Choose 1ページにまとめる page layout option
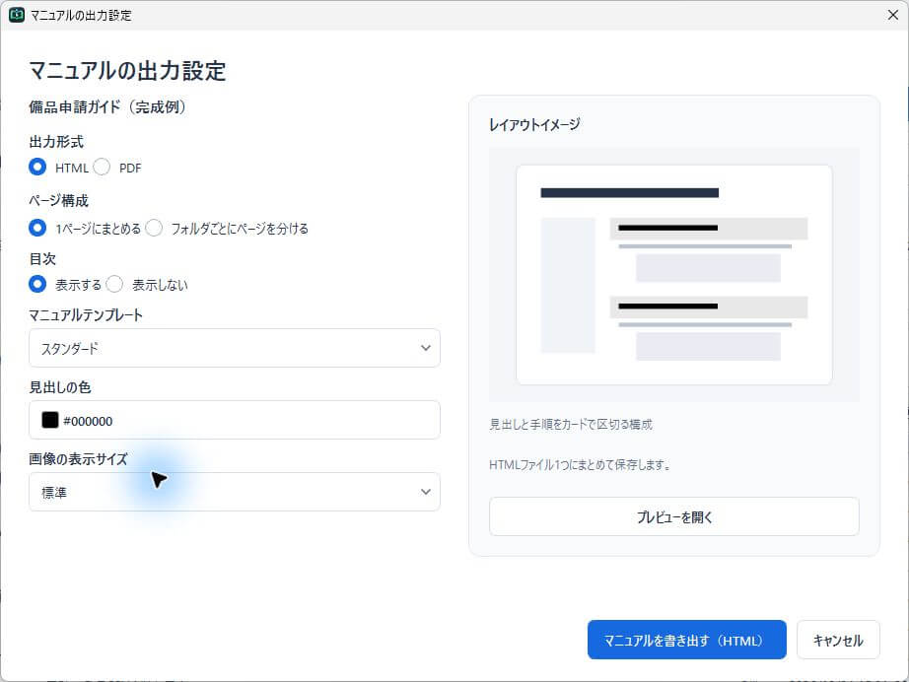Viewport: 909px width, 682px height. 37,228
